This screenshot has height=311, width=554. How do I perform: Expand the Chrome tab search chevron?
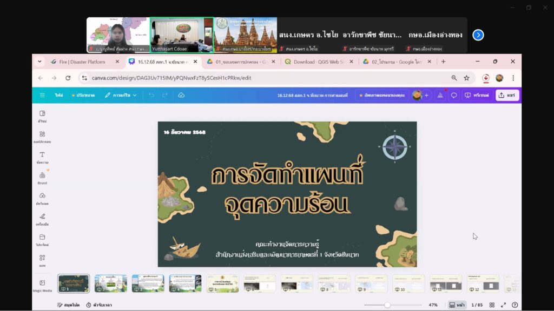(x=39, y=62)
